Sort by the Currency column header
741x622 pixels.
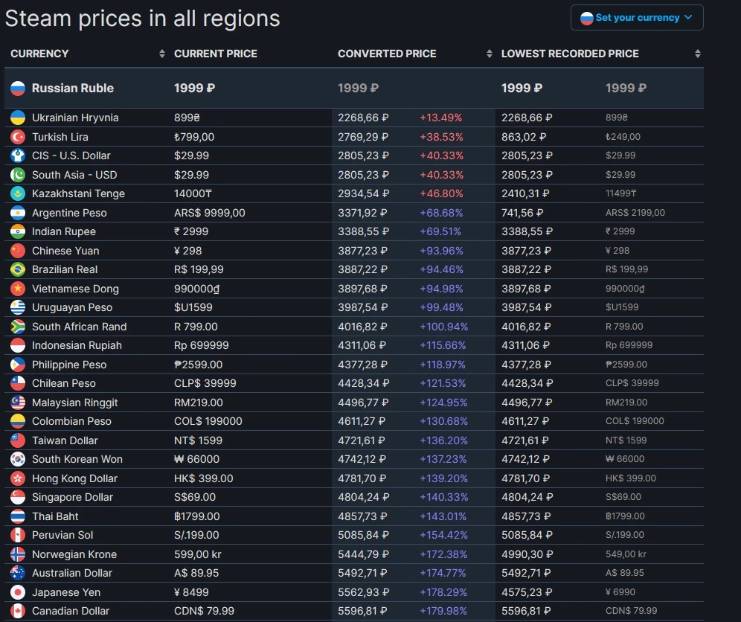tap(39, 54)
